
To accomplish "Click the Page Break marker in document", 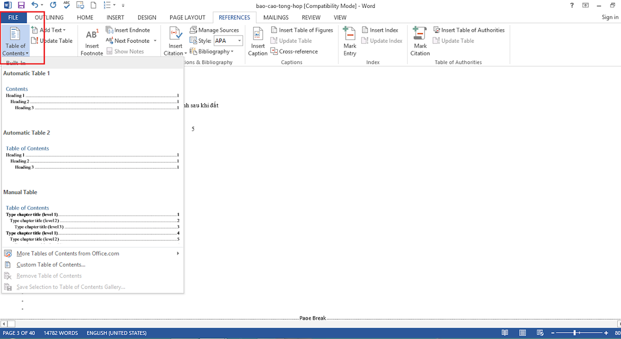I will tap(312, 318).
